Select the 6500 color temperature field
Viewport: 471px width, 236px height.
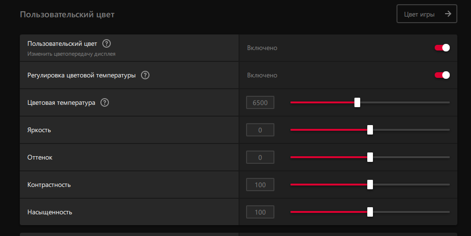(x=260, y=102)
